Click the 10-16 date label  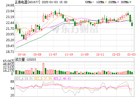click(x=22, y=54)
